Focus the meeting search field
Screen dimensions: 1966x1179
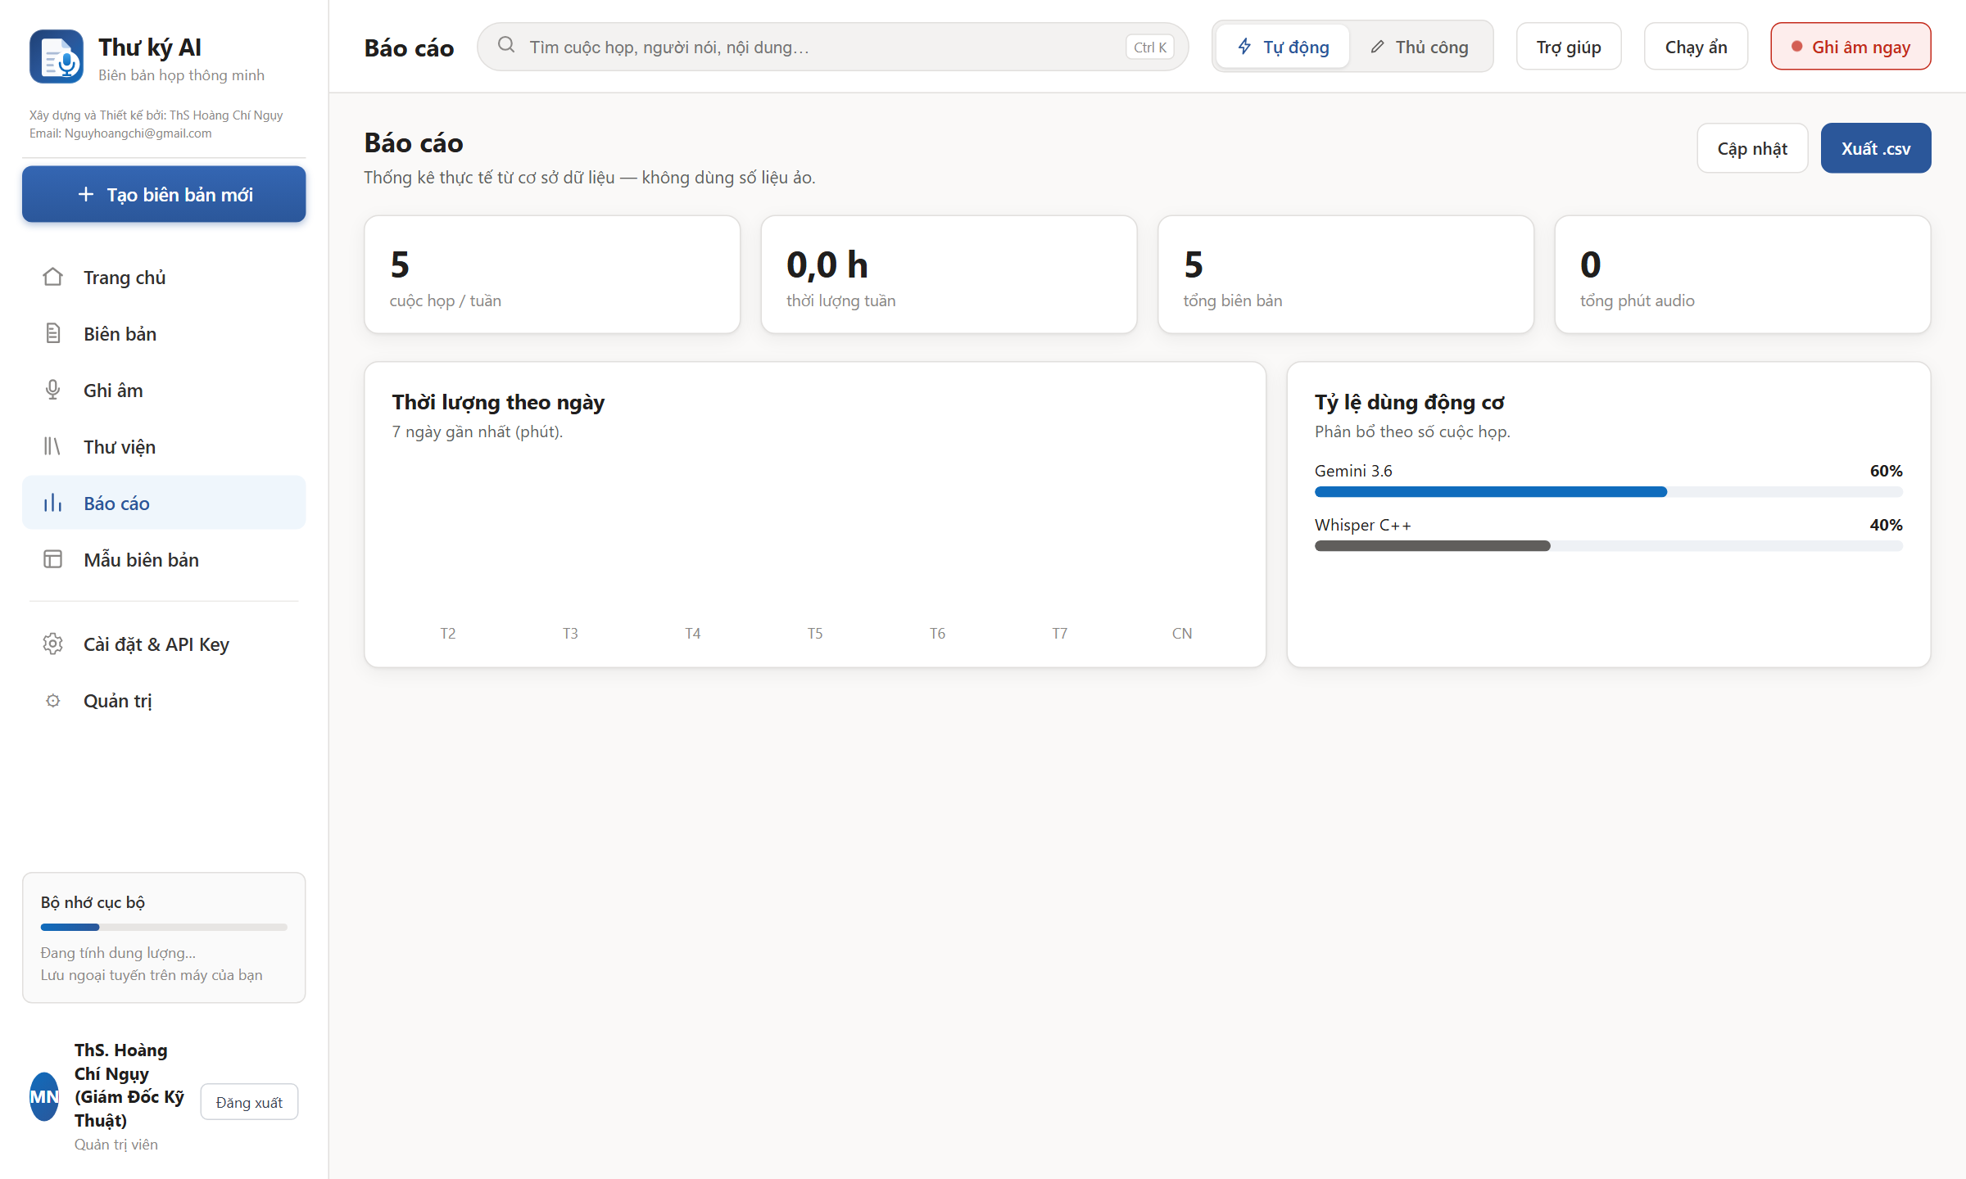[832, 47]
